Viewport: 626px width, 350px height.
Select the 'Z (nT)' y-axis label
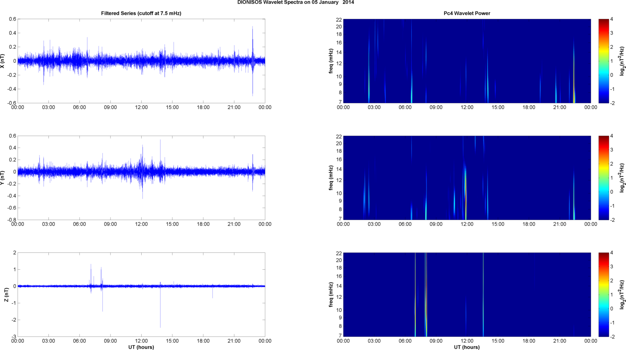click(x=6, y=295)
